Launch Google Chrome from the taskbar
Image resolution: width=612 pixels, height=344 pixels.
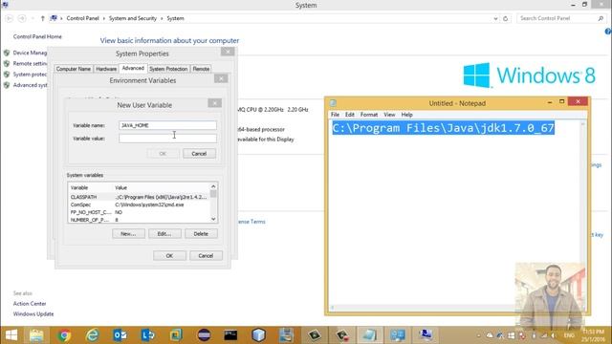coord(64,335)
